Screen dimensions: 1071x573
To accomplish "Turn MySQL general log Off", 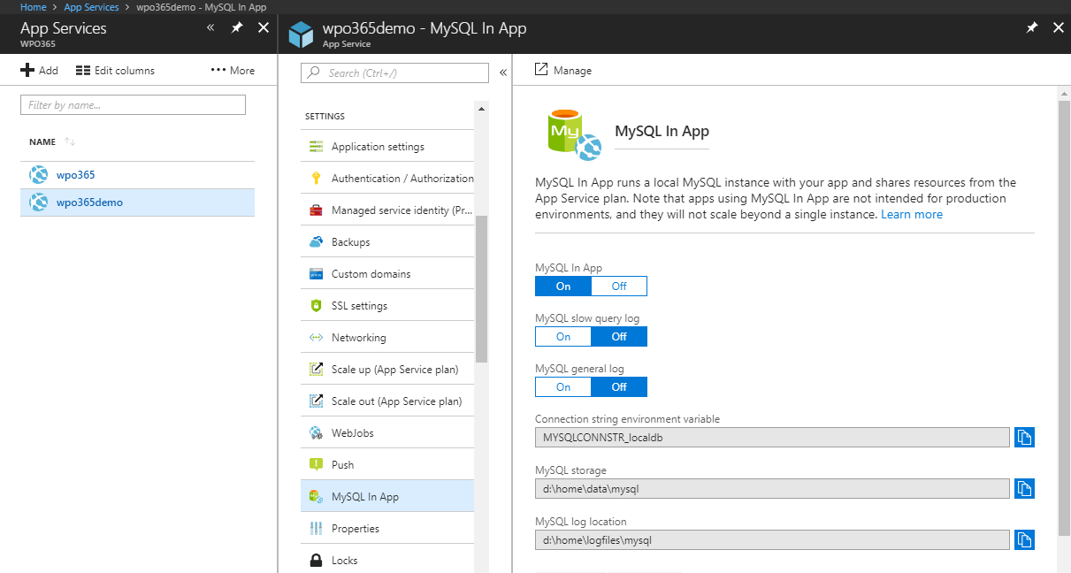I will tap(619, 386).
